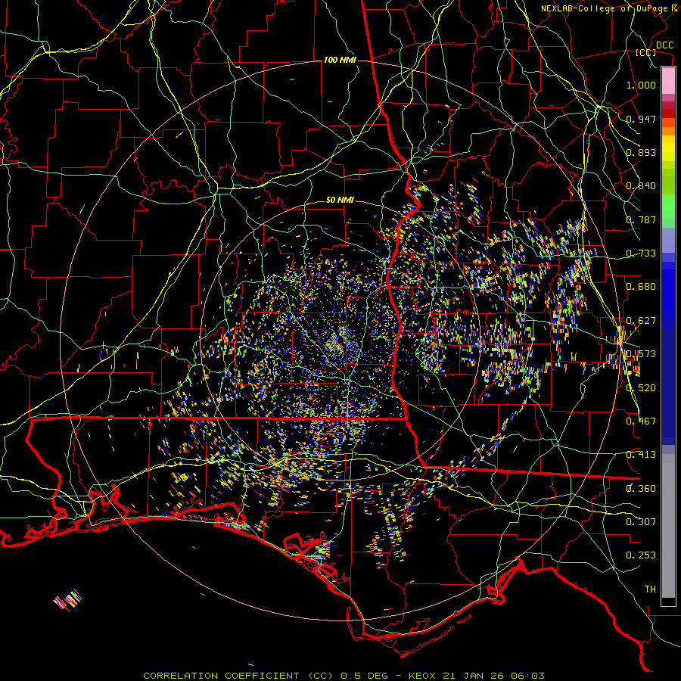Click the 50 NMI range ring label
Viewport: 681px width, 681px height.
pyautogui.click(x=340, y=201)
